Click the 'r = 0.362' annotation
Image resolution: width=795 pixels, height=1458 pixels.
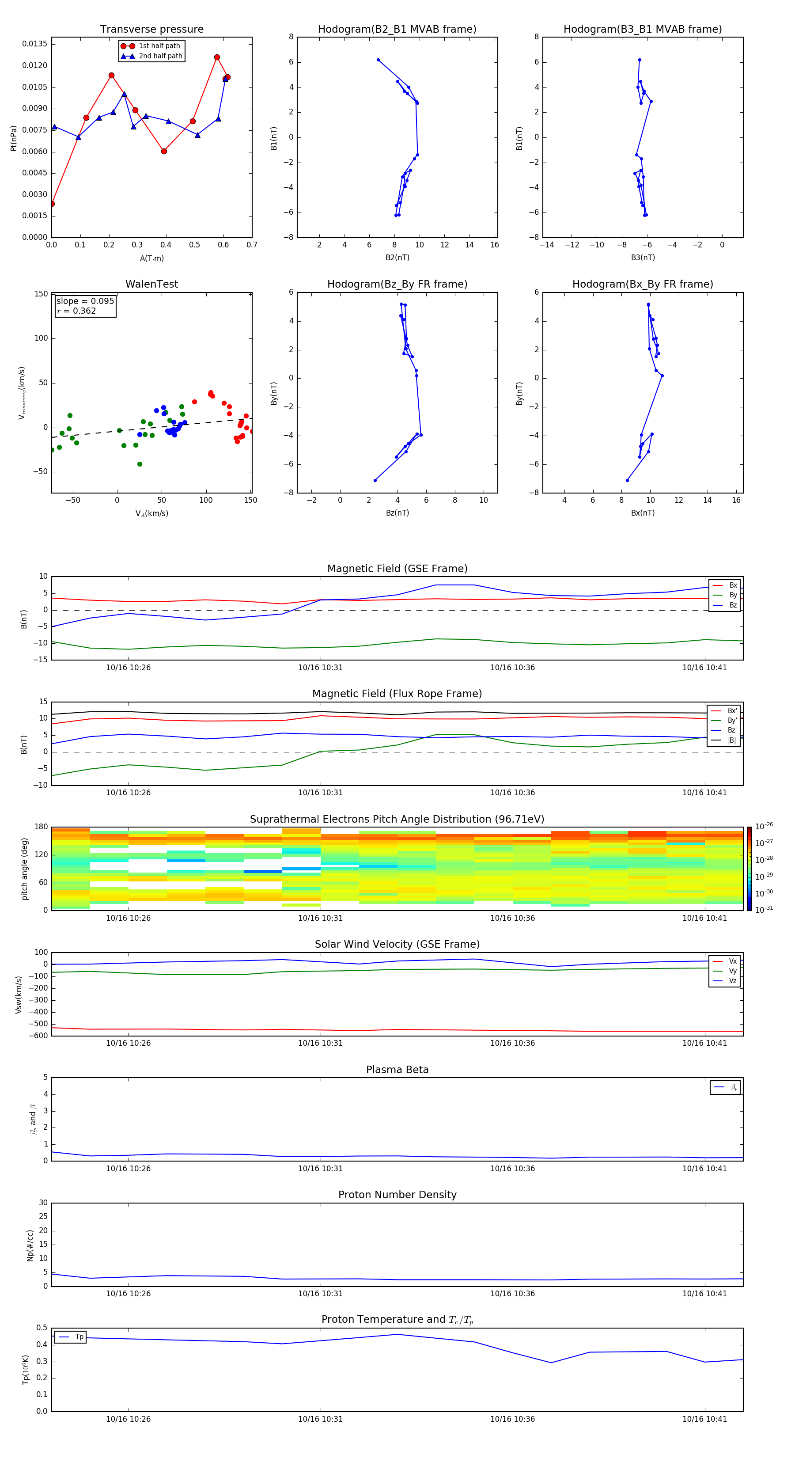pyautogui.click(x=76, y=311)
